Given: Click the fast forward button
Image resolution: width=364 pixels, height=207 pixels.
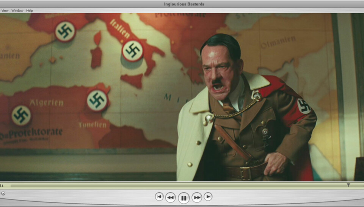Looking at the screenshot, I should [x=197, y=198].
